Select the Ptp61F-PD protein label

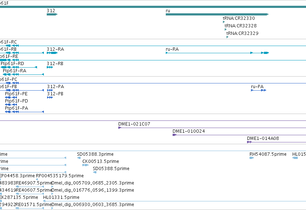pos(17,101)
